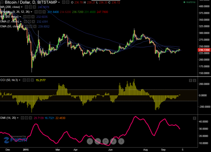This screenshot has width=211, height=152.
Task: Remove the EMA (7, close) indicator
Action: [x=33, y=22]
